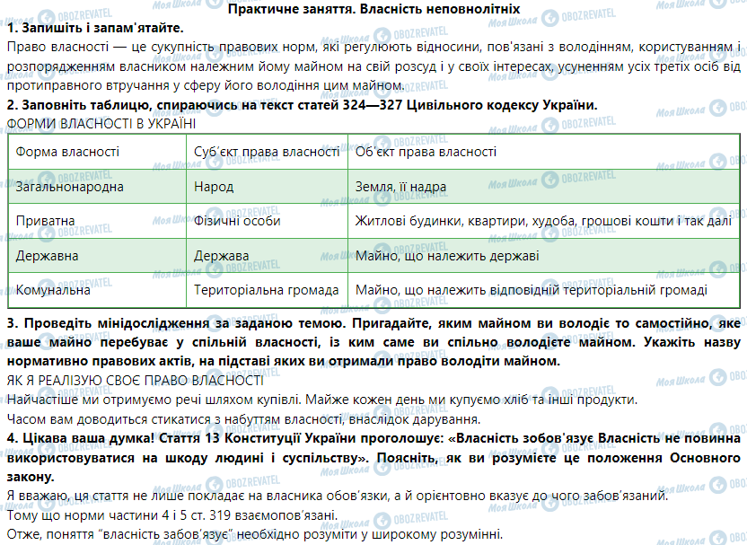
Task: Select the 'Територіальна громада' table cell
Action: tap(266, 290)
